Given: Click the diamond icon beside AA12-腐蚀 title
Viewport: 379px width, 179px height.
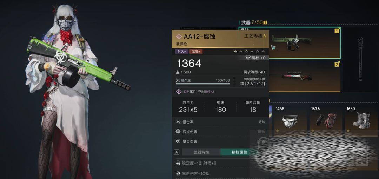Looking at the screenshot, I should [x=179, y=37].
